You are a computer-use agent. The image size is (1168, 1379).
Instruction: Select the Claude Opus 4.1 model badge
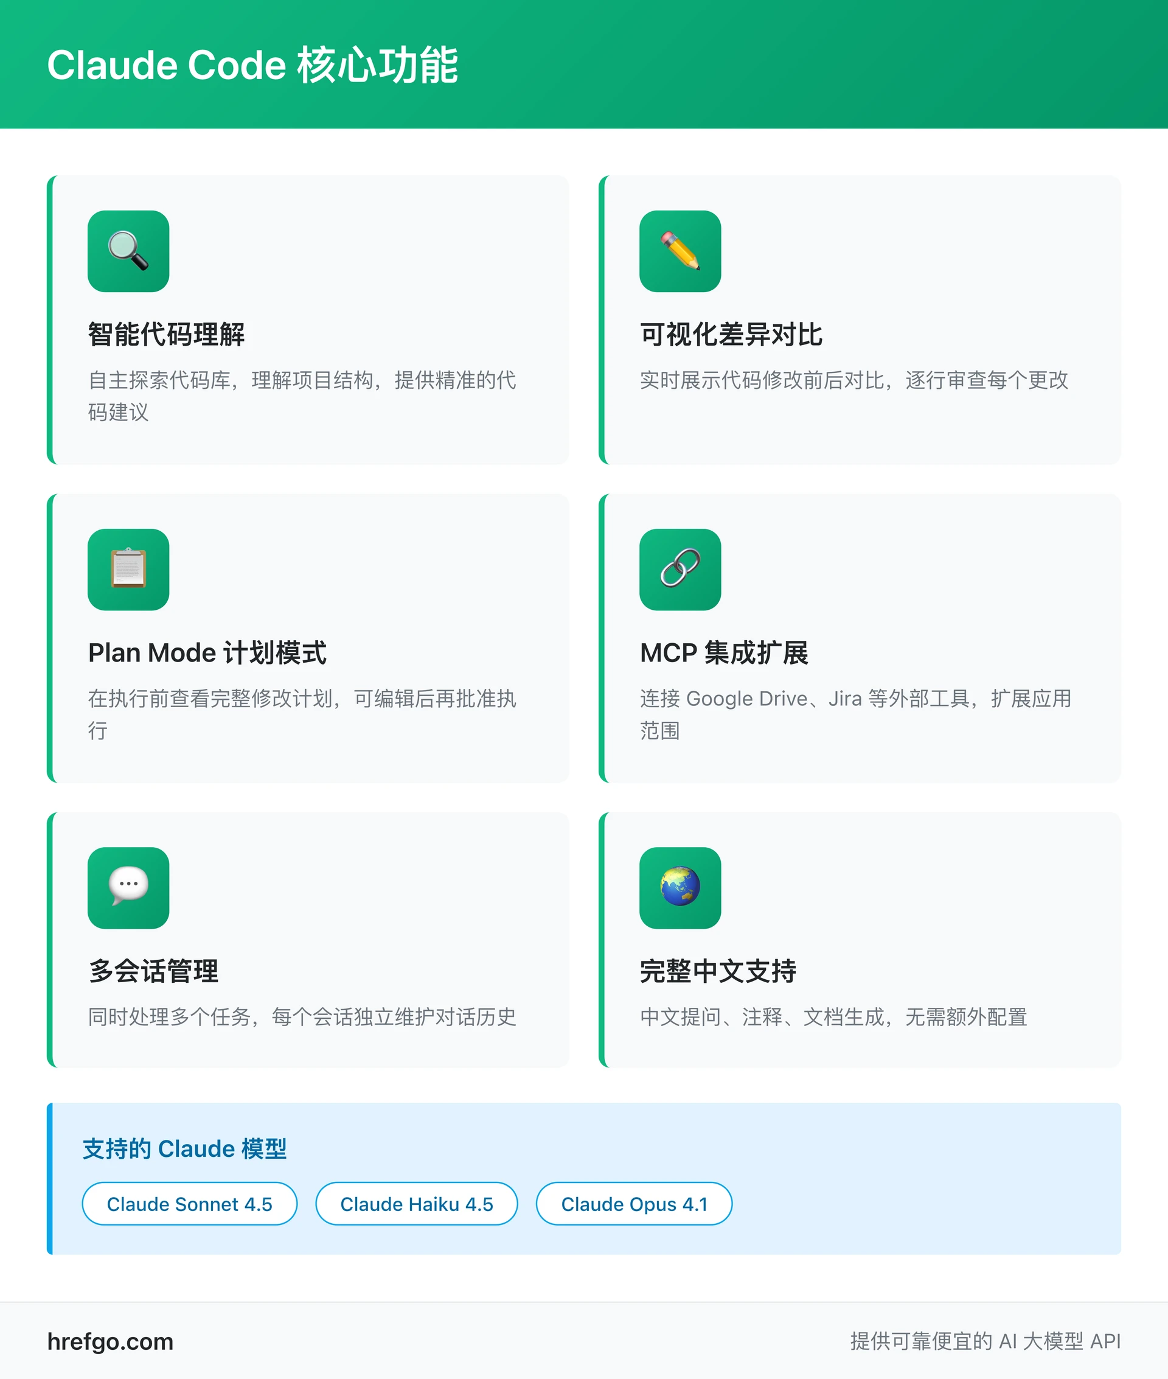pos(633,1204)
